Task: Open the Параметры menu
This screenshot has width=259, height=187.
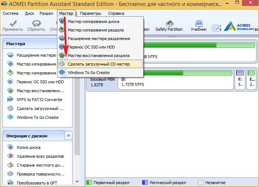Action: point(90,13)
